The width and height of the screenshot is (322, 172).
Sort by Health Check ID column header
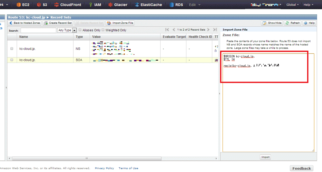pos(199,37)
